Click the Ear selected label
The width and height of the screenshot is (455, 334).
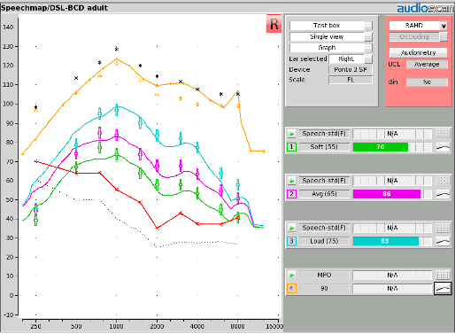pos(308,59)
